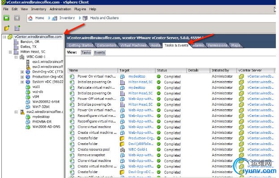Click vCenter icon in Create resource pool row
This screenshot has height=178, width=279.
click(x=241, y=149)
